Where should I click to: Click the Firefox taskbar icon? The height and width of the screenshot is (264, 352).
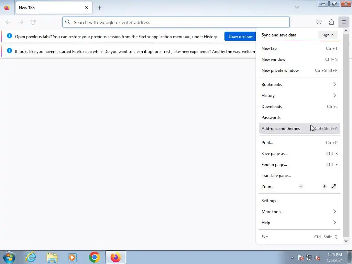(x=116, y=257)
